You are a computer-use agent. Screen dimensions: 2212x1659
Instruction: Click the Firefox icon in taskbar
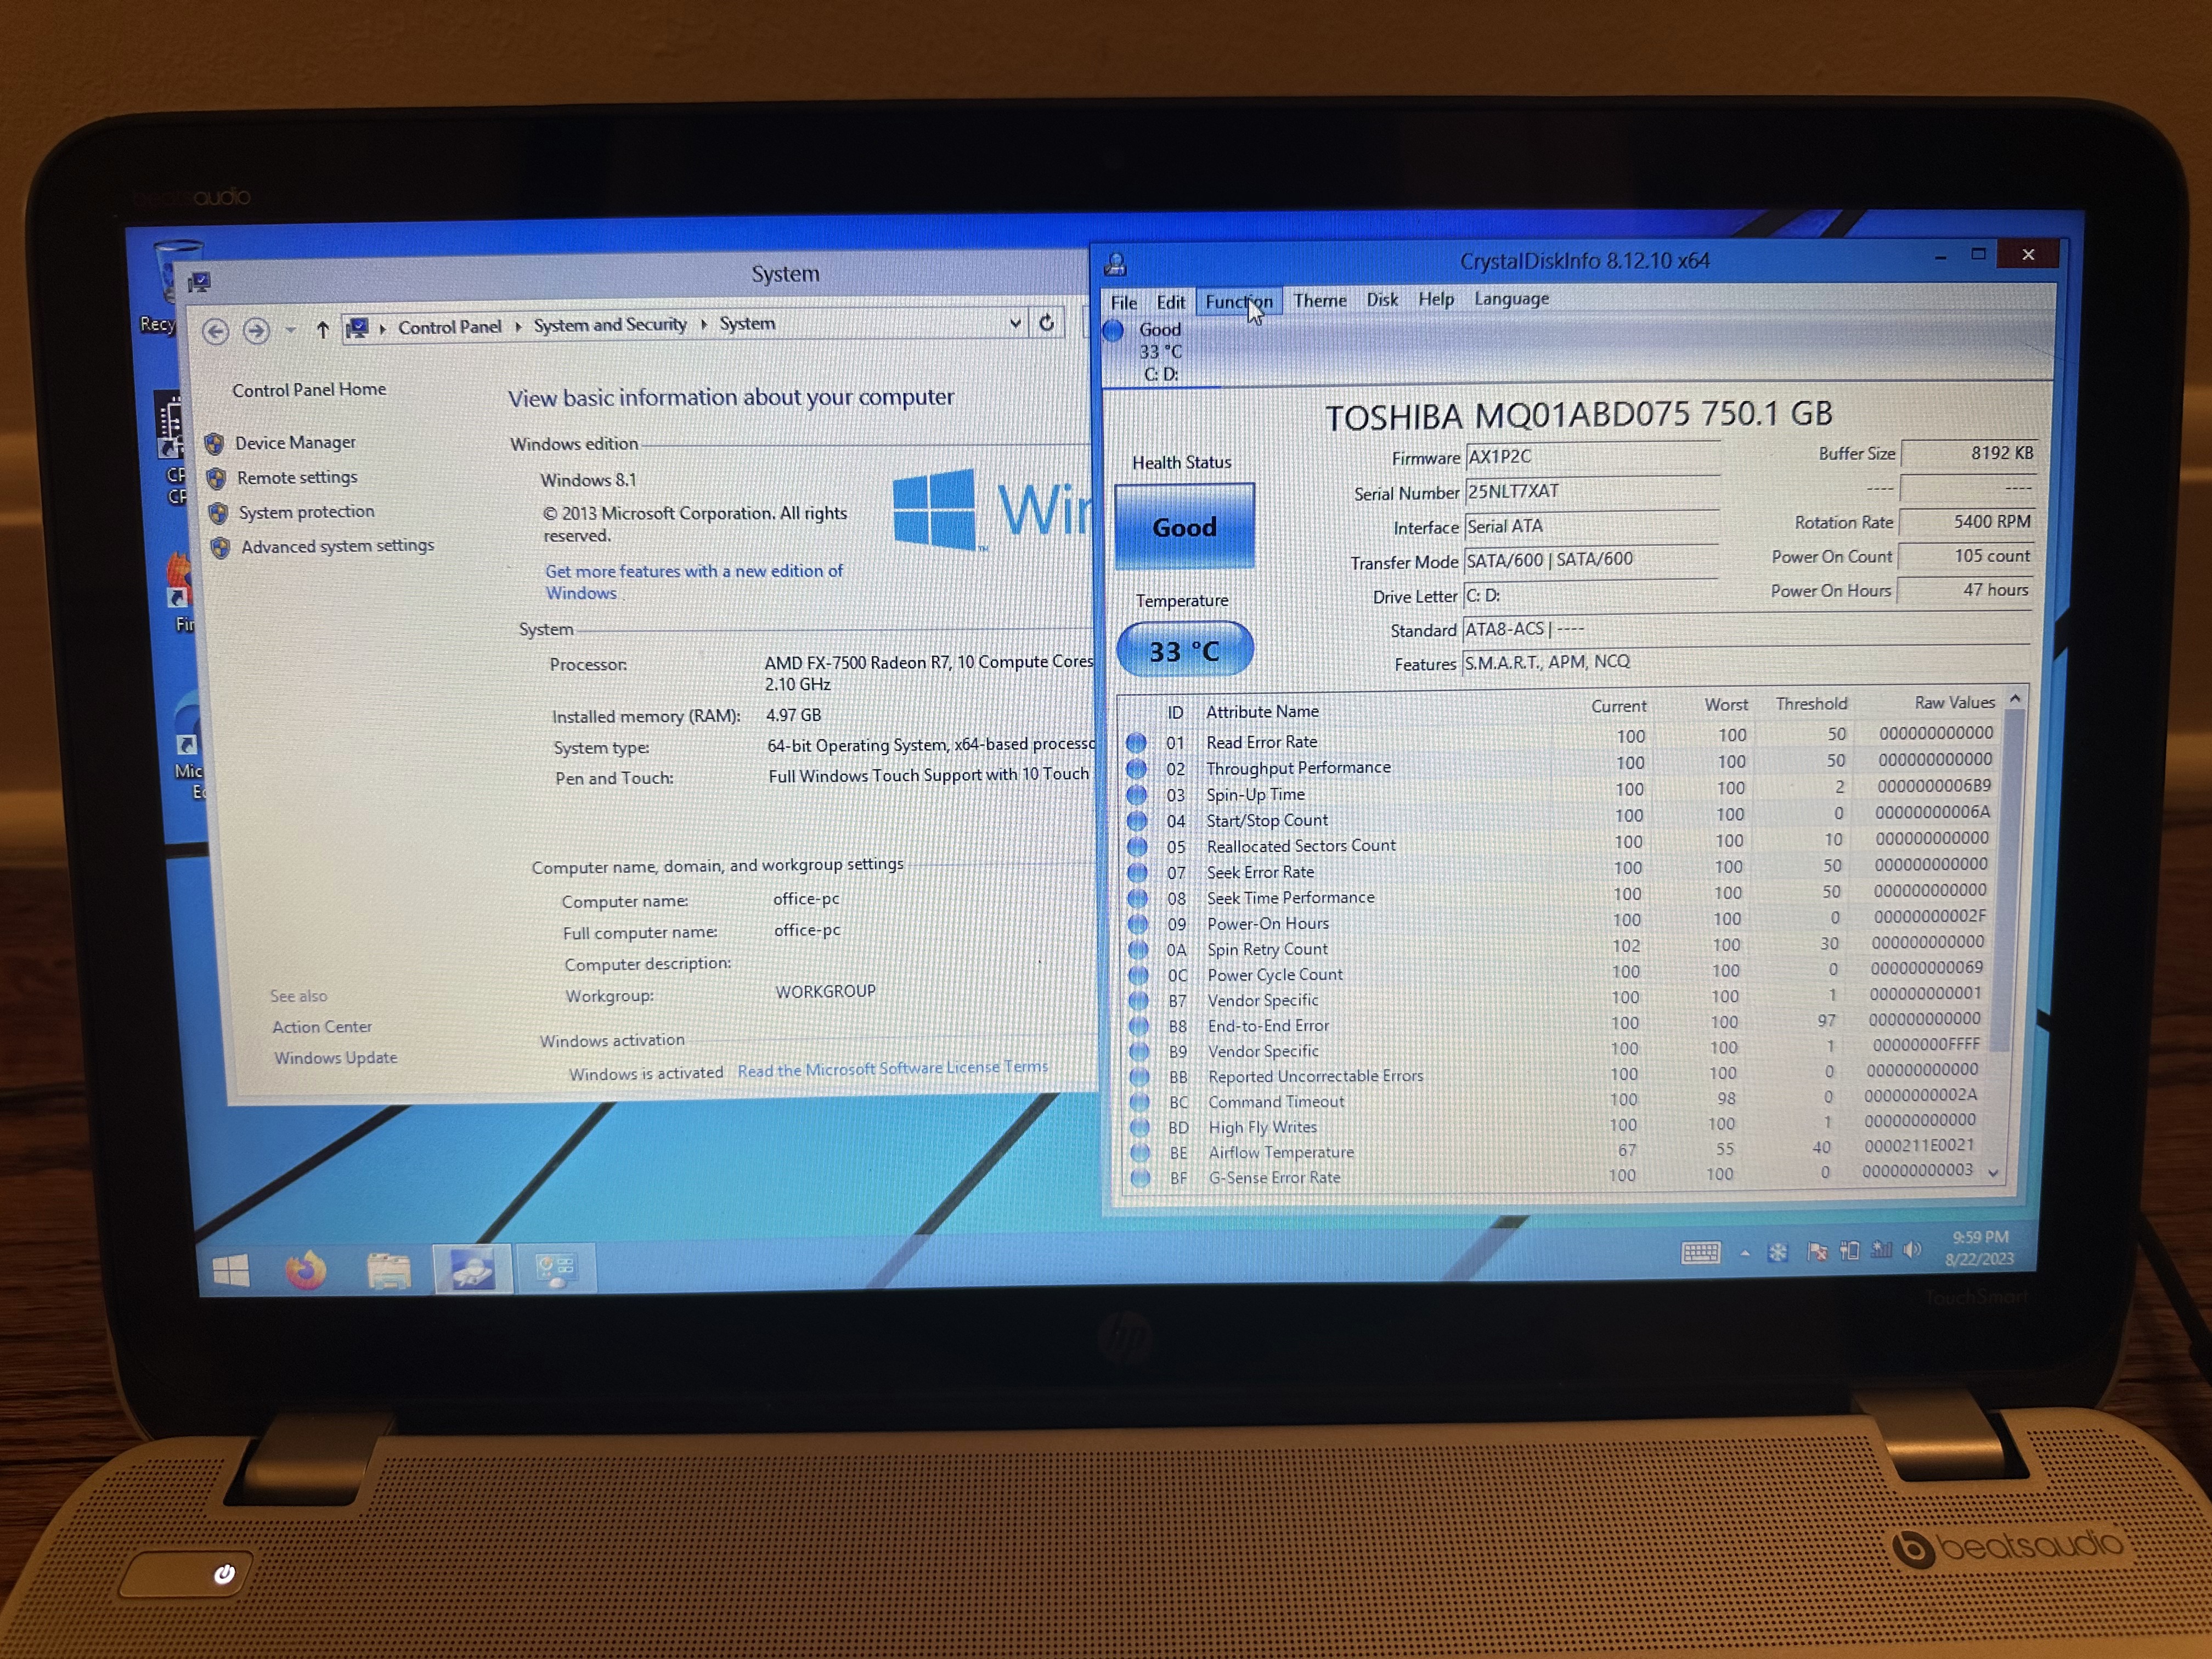click(305, 1271)
